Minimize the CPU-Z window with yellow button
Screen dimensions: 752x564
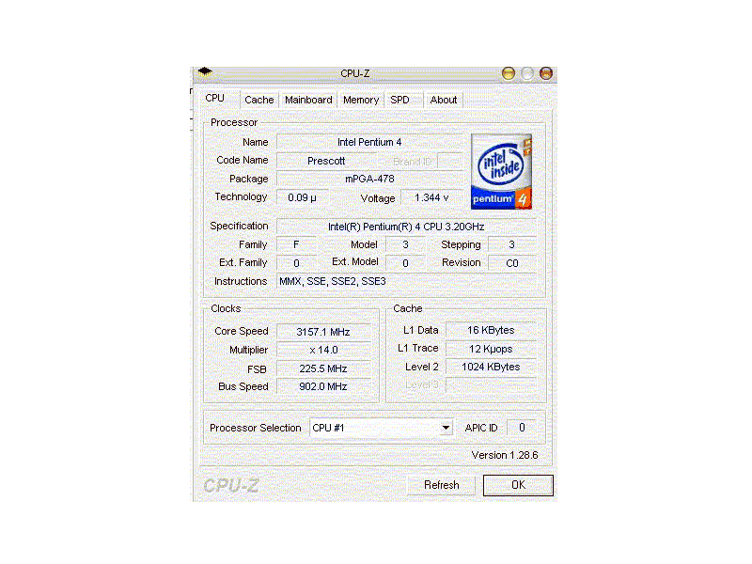point(509,73)
